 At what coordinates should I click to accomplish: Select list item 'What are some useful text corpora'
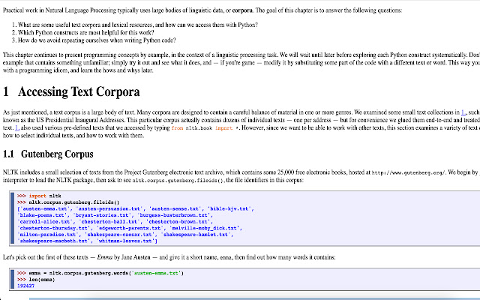tap(138, 25)
